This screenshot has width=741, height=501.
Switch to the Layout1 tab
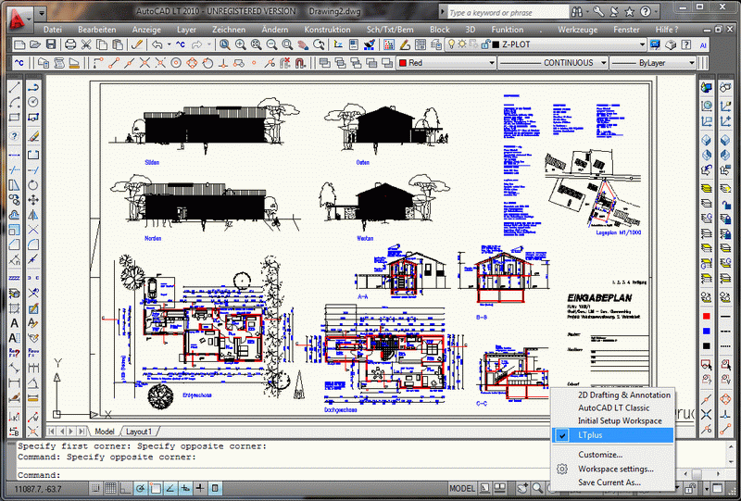tap(138, 432)
